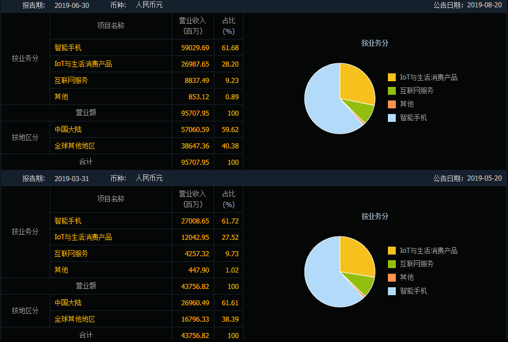Click 智能手机 blue legend swatch in 2019-03-31 chart
508x342 pixels.
(392, 291)
